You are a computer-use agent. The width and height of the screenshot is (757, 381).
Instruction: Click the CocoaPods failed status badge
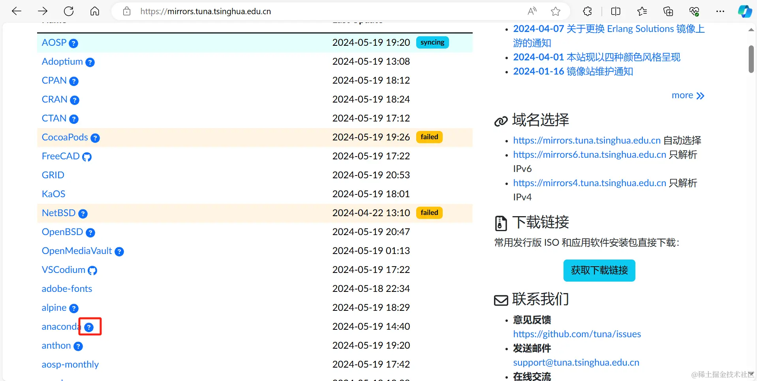[429, 137]
